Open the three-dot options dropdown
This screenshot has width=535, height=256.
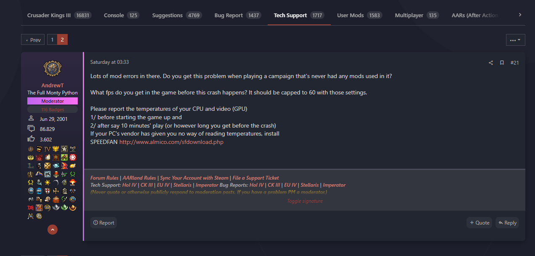pyautogui.click(x=515, y=39)
